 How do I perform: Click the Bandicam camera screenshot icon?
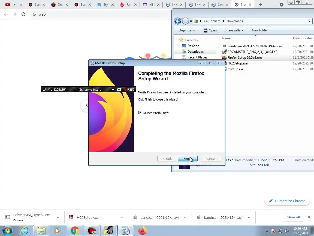119,90
